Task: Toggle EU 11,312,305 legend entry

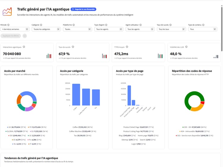Action: [x=39, y=131]
